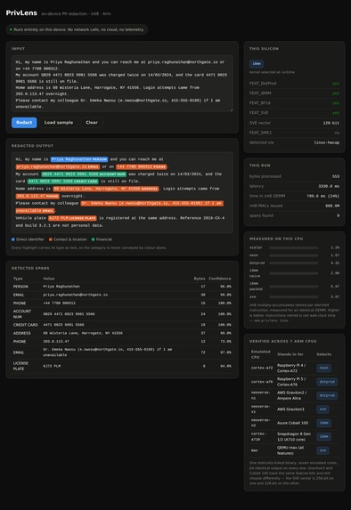
Task: Click the +44 7700 PHONE highlight in output
Action: (x=142, y=166)
